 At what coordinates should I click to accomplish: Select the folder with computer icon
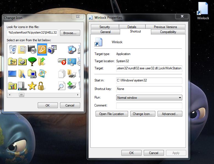[32, 74]
